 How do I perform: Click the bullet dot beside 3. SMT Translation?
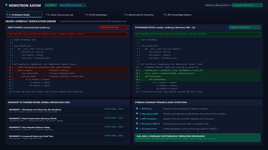pos(137,119)
